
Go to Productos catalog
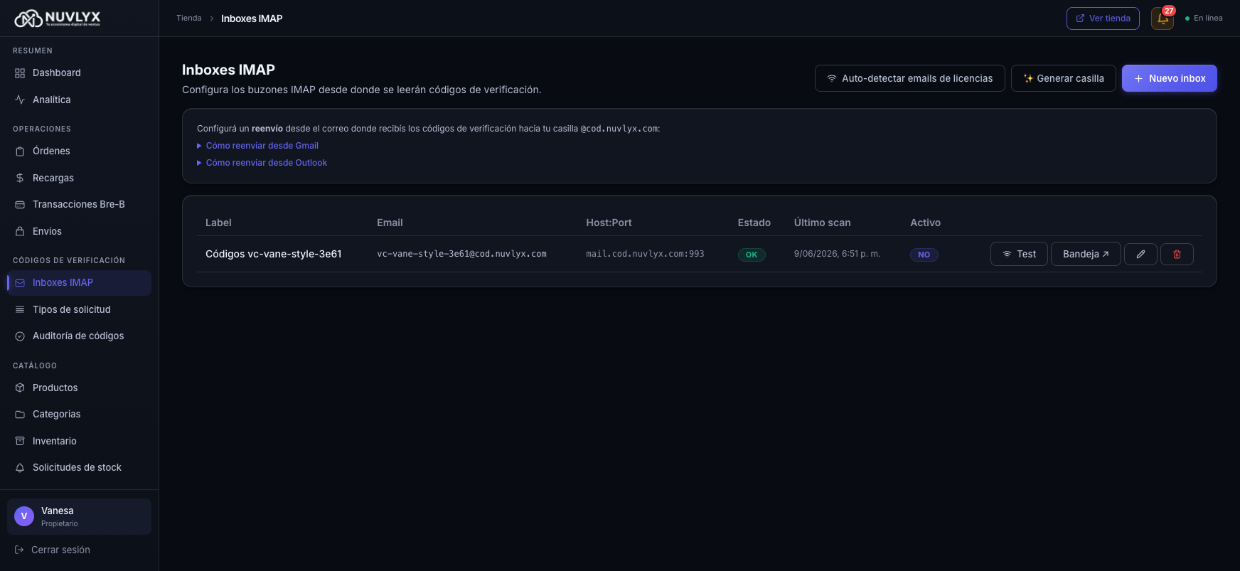79,388
